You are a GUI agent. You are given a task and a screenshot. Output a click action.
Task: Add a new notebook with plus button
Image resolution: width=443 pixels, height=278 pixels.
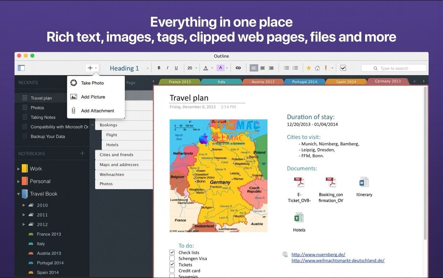[82, 153]
